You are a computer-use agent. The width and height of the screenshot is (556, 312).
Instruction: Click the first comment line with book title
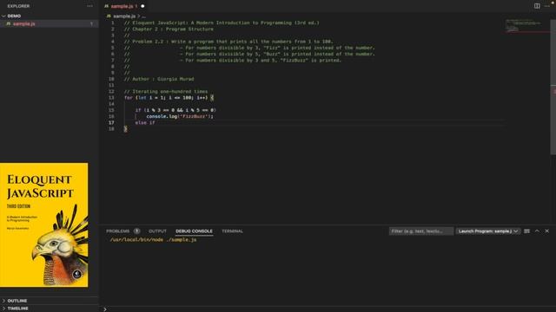click(x=222, y=23)
